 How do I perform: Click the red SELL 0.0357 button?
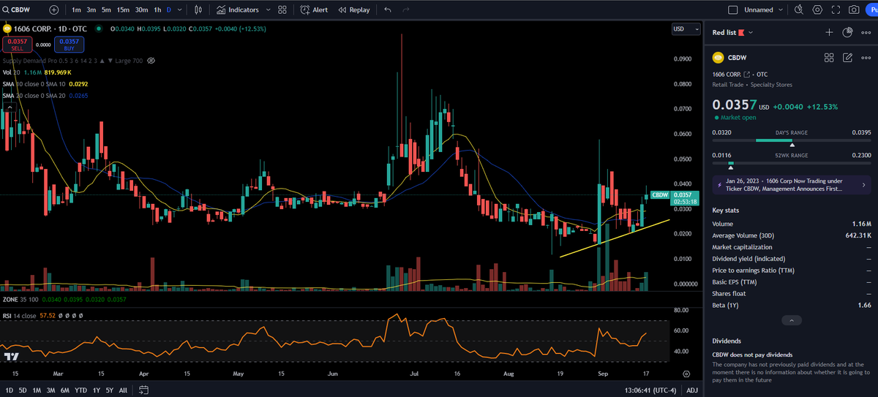[16, 45]
